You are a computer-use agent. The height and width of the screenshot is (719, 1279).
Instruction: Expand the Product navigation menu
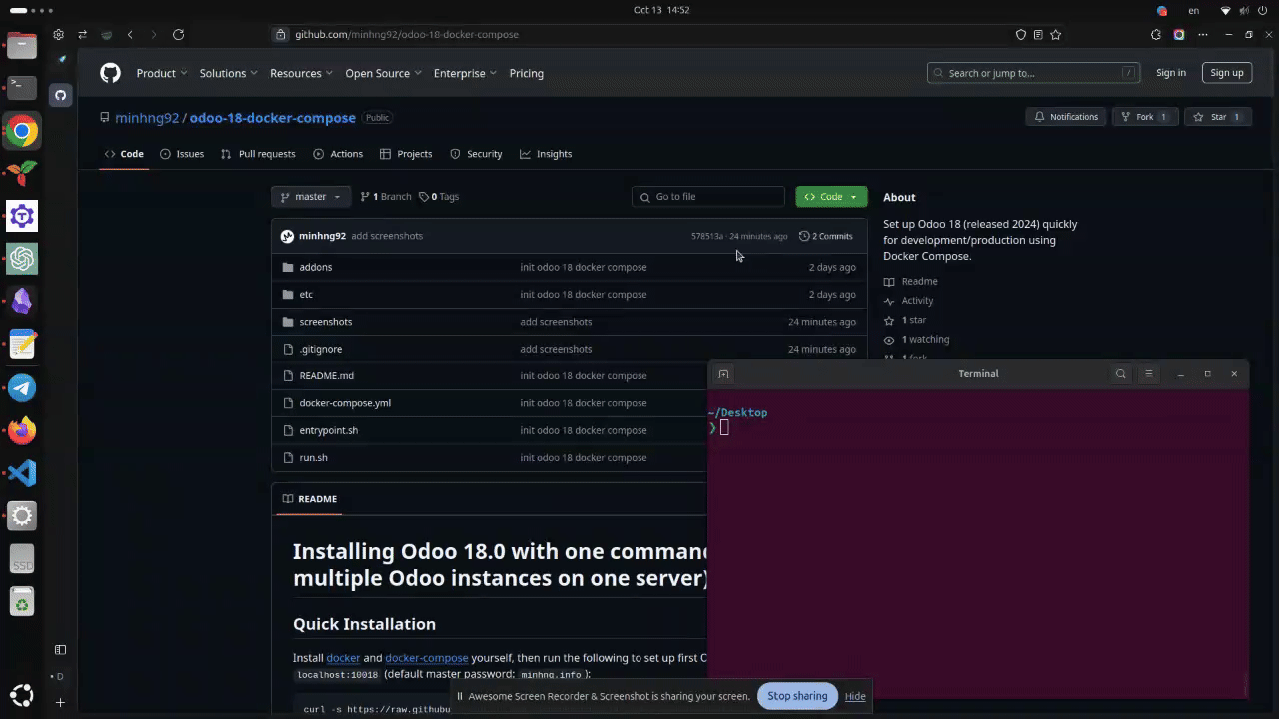click(162, 73)
